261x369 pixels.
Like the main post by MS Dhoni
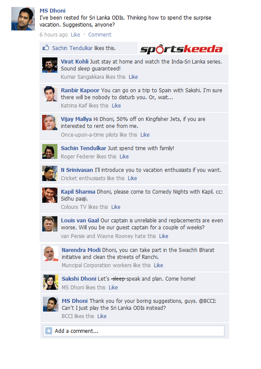point(75,35)
